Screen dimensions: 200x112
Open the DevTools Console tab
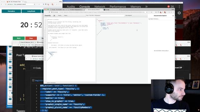(85, 7)
